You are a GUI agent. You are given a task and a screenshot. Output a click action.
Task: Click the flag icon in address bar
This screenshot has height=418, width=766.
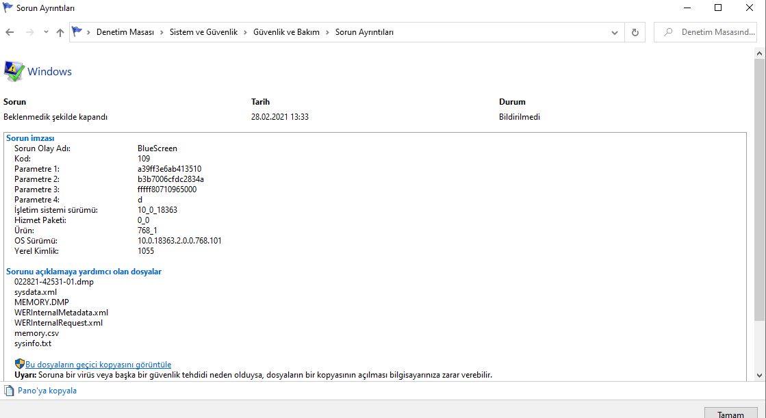click(x=77, y=31)
